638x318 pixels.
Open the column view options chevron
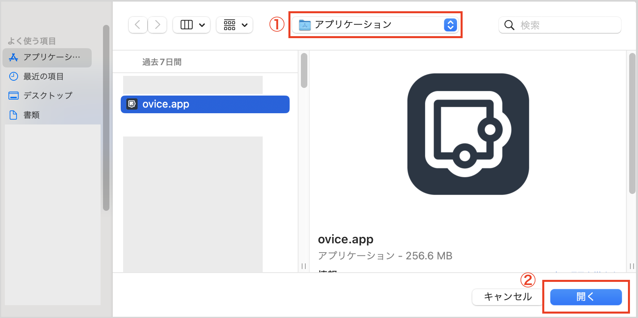(202, 25)
